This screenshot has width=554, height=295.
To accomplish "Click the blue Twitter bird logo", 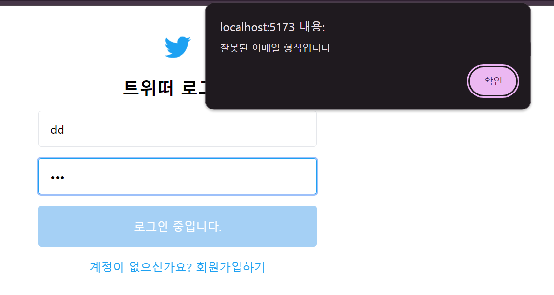I will tap(178, 47).
